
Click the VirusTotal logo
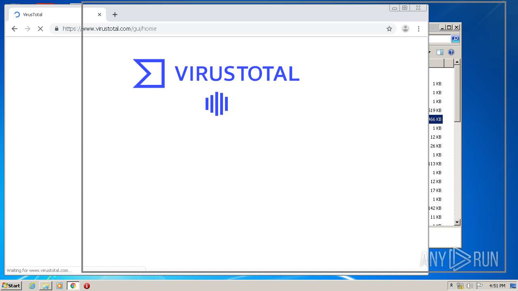pos(216,74)
